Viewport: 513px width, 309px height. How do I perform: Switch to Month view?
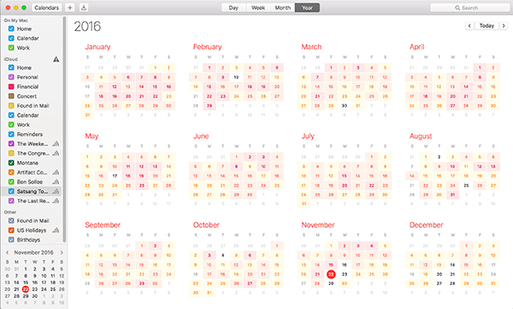pyautogui.click(x=283, y=8)
